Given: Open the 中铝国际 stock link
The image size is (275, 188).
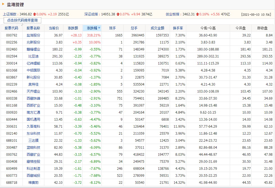Looking at the screenshot, I should (33, 70).
